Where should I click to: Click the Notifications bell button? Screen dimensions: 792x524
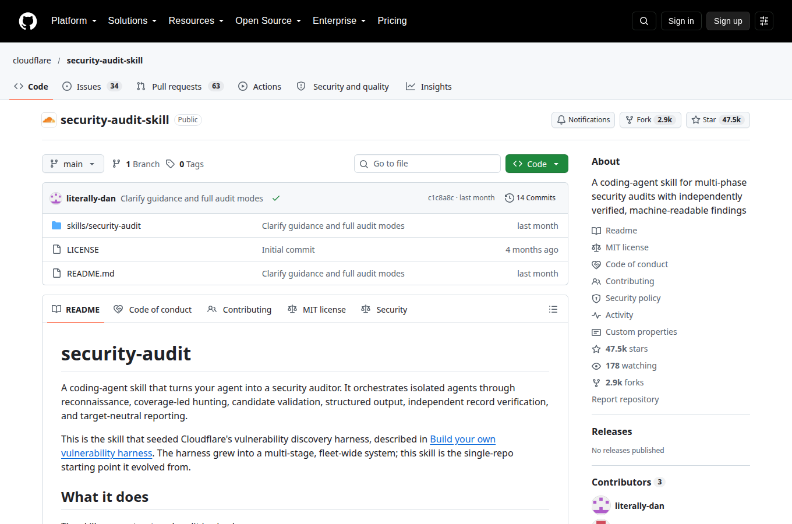[x=583, y=120]
